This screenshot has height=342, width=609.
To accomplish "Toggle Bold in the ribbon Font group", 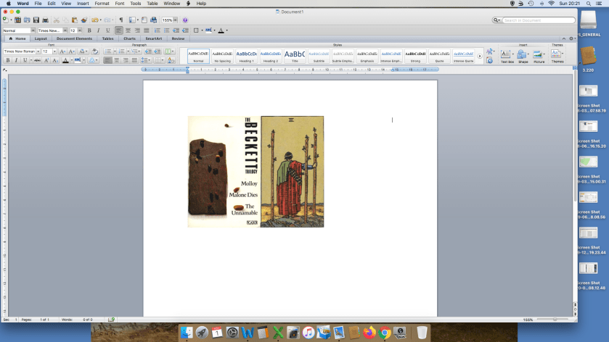I will (x=7, y=61).
